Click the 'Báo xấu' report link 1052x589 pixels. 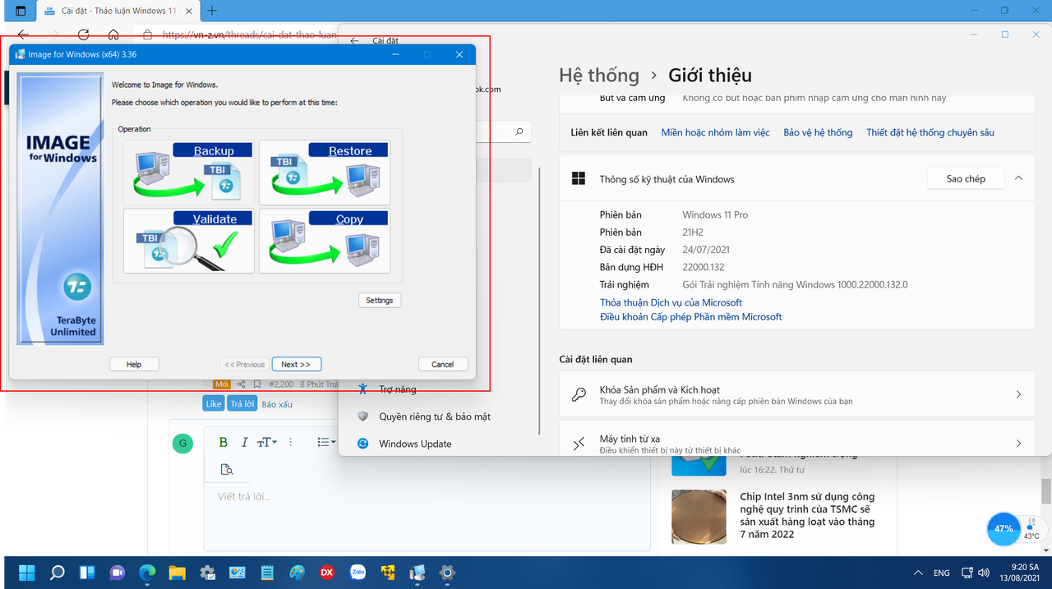pyautogui.click(x=278, y=404)
